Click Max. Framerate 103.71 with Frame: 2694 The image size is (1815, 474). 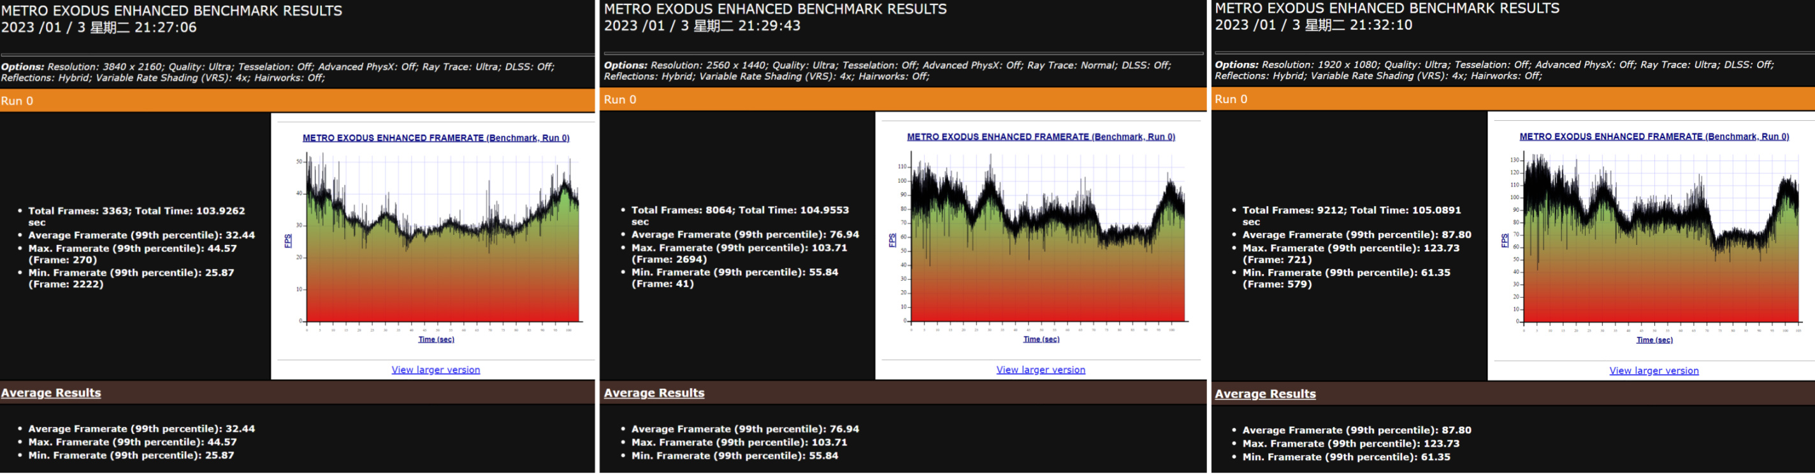(739, 253)
